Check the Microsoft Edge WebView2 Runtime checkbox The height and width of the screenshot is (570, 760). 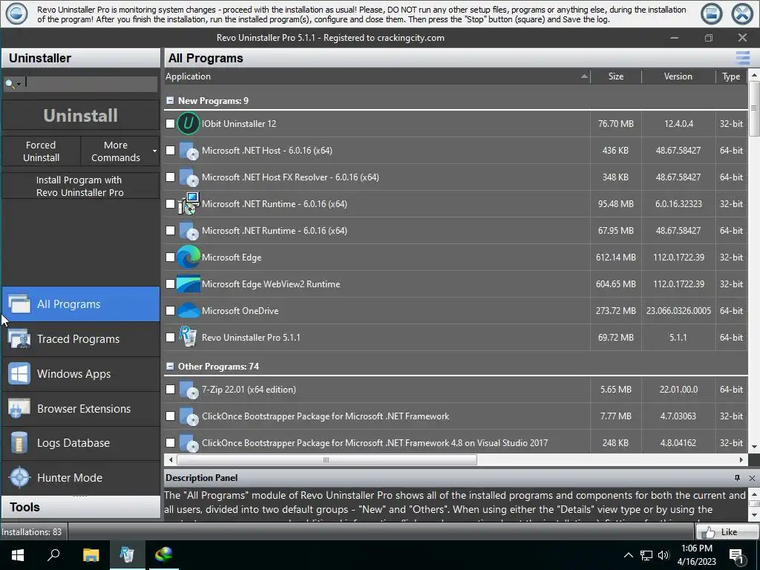[170, 284]
